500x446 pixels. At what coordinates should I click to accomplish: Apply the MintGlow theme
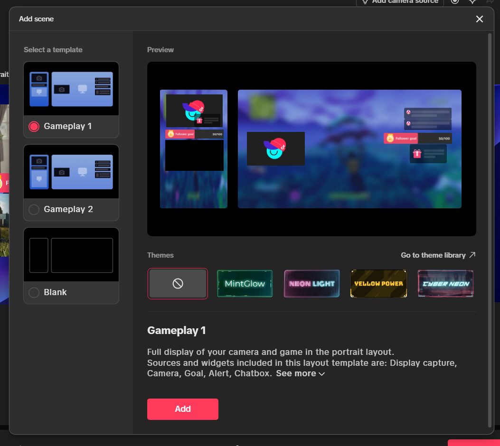(245, 284)
